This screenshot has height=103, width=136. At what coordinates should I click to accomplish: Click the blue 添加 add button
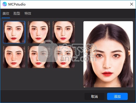coord(117,96)
